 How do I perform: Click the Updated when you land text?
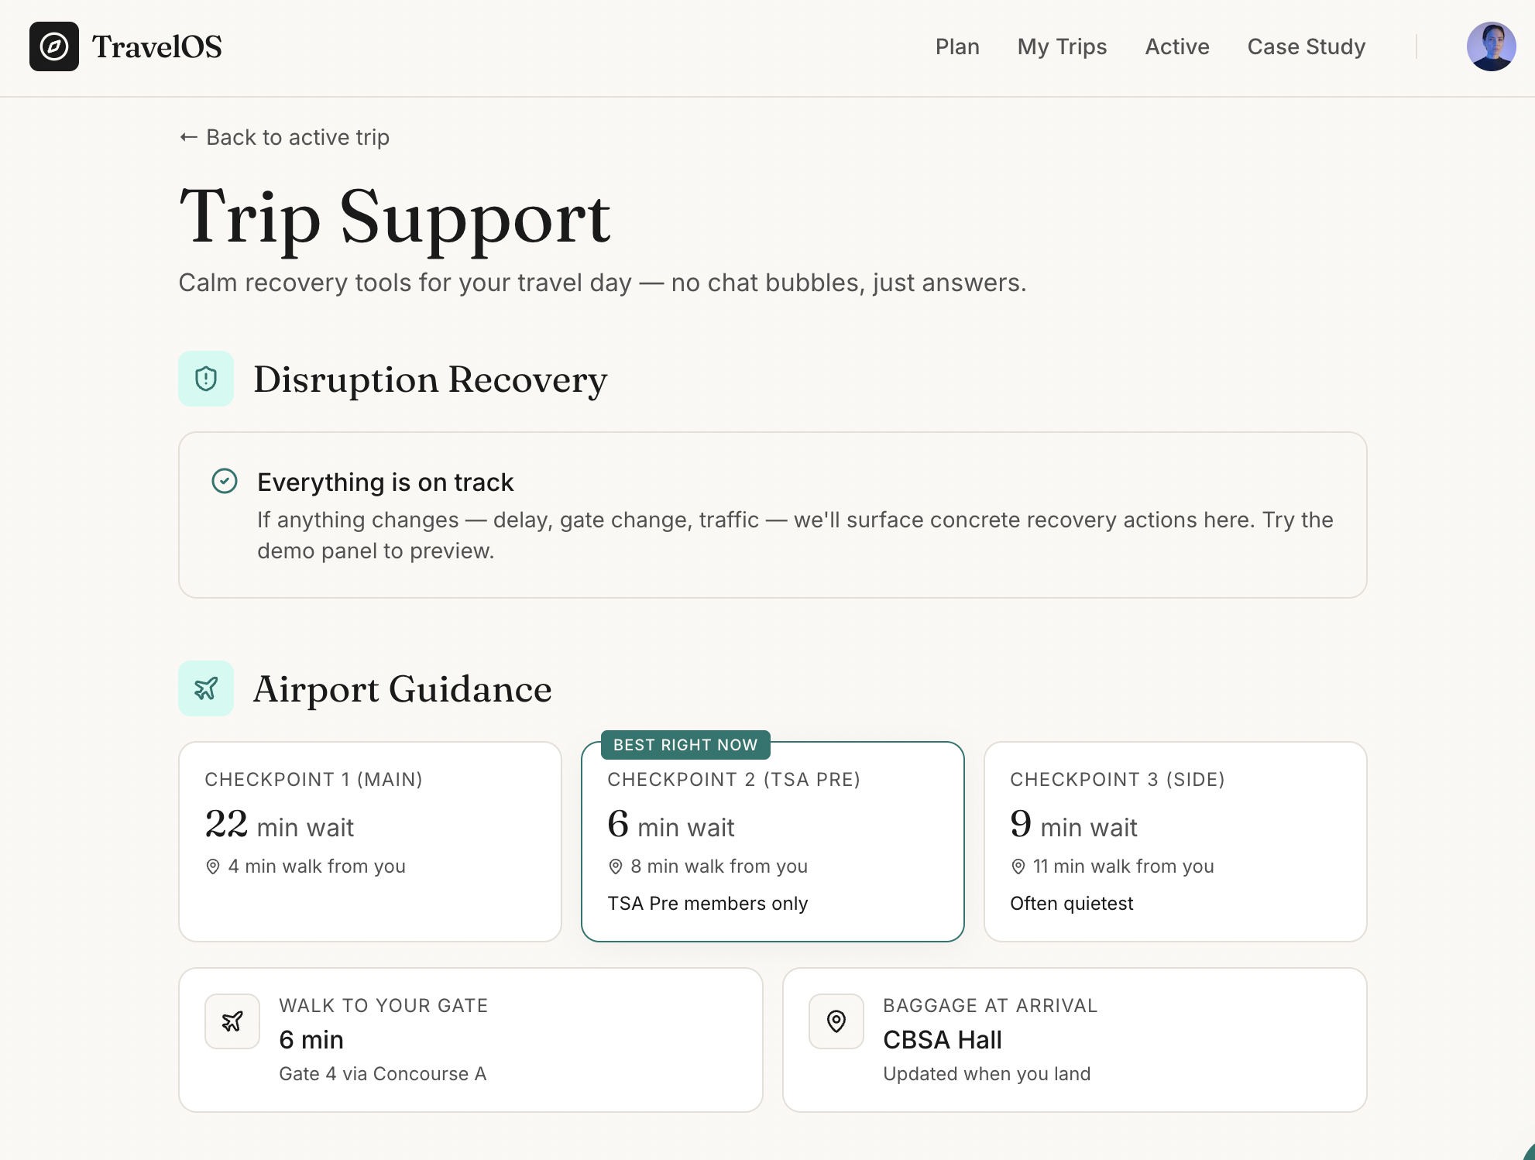pyautogui.click(x=987, y=1073)
